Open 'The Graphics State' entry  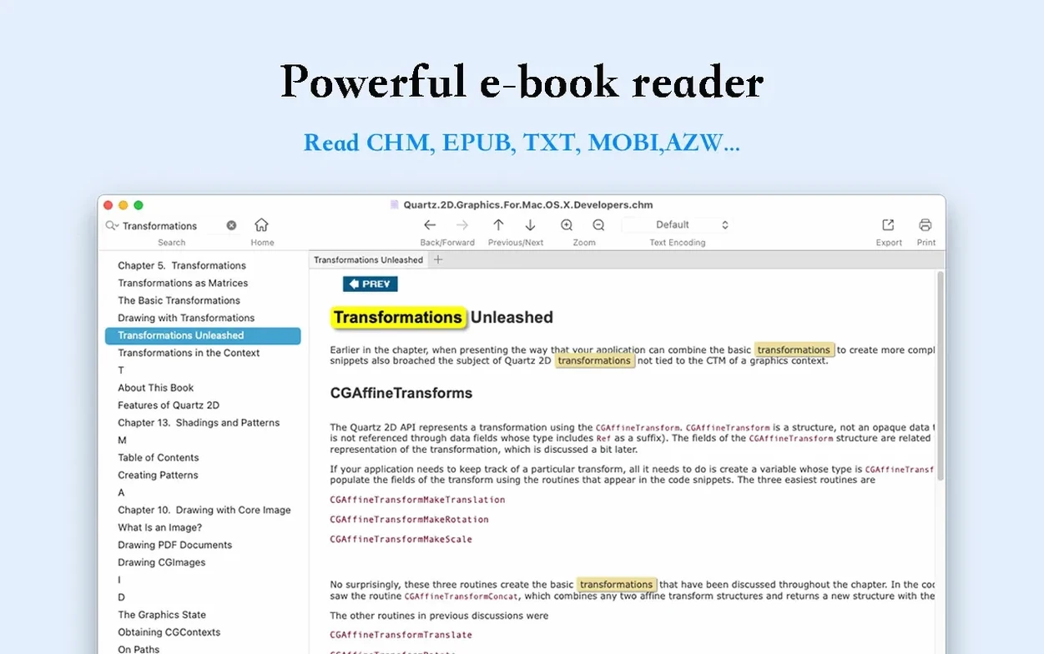click(162, 616)
